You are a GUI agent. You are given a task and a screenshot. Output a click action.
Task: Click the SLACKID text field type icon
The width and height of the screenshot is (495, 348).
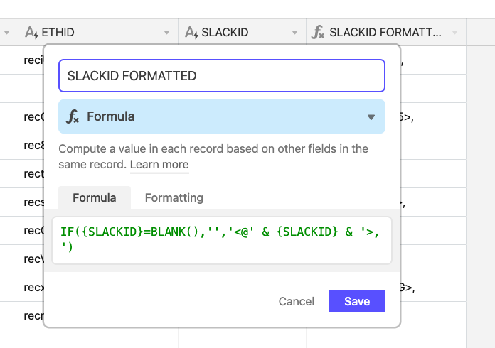(x=191, y=33)
